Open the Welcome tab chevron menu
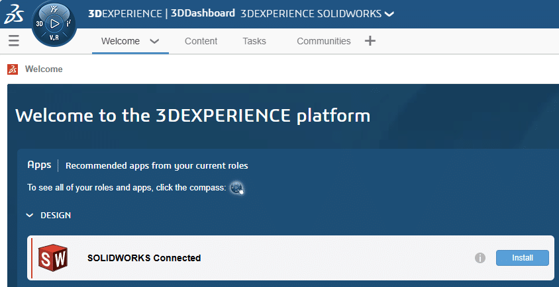Viewport: 559px width, 287px height. [x=154, y=41]
